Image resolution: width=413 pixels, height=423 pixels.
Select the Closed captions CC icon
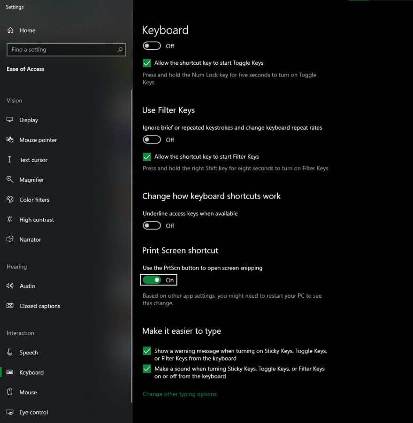click(10, 305)
